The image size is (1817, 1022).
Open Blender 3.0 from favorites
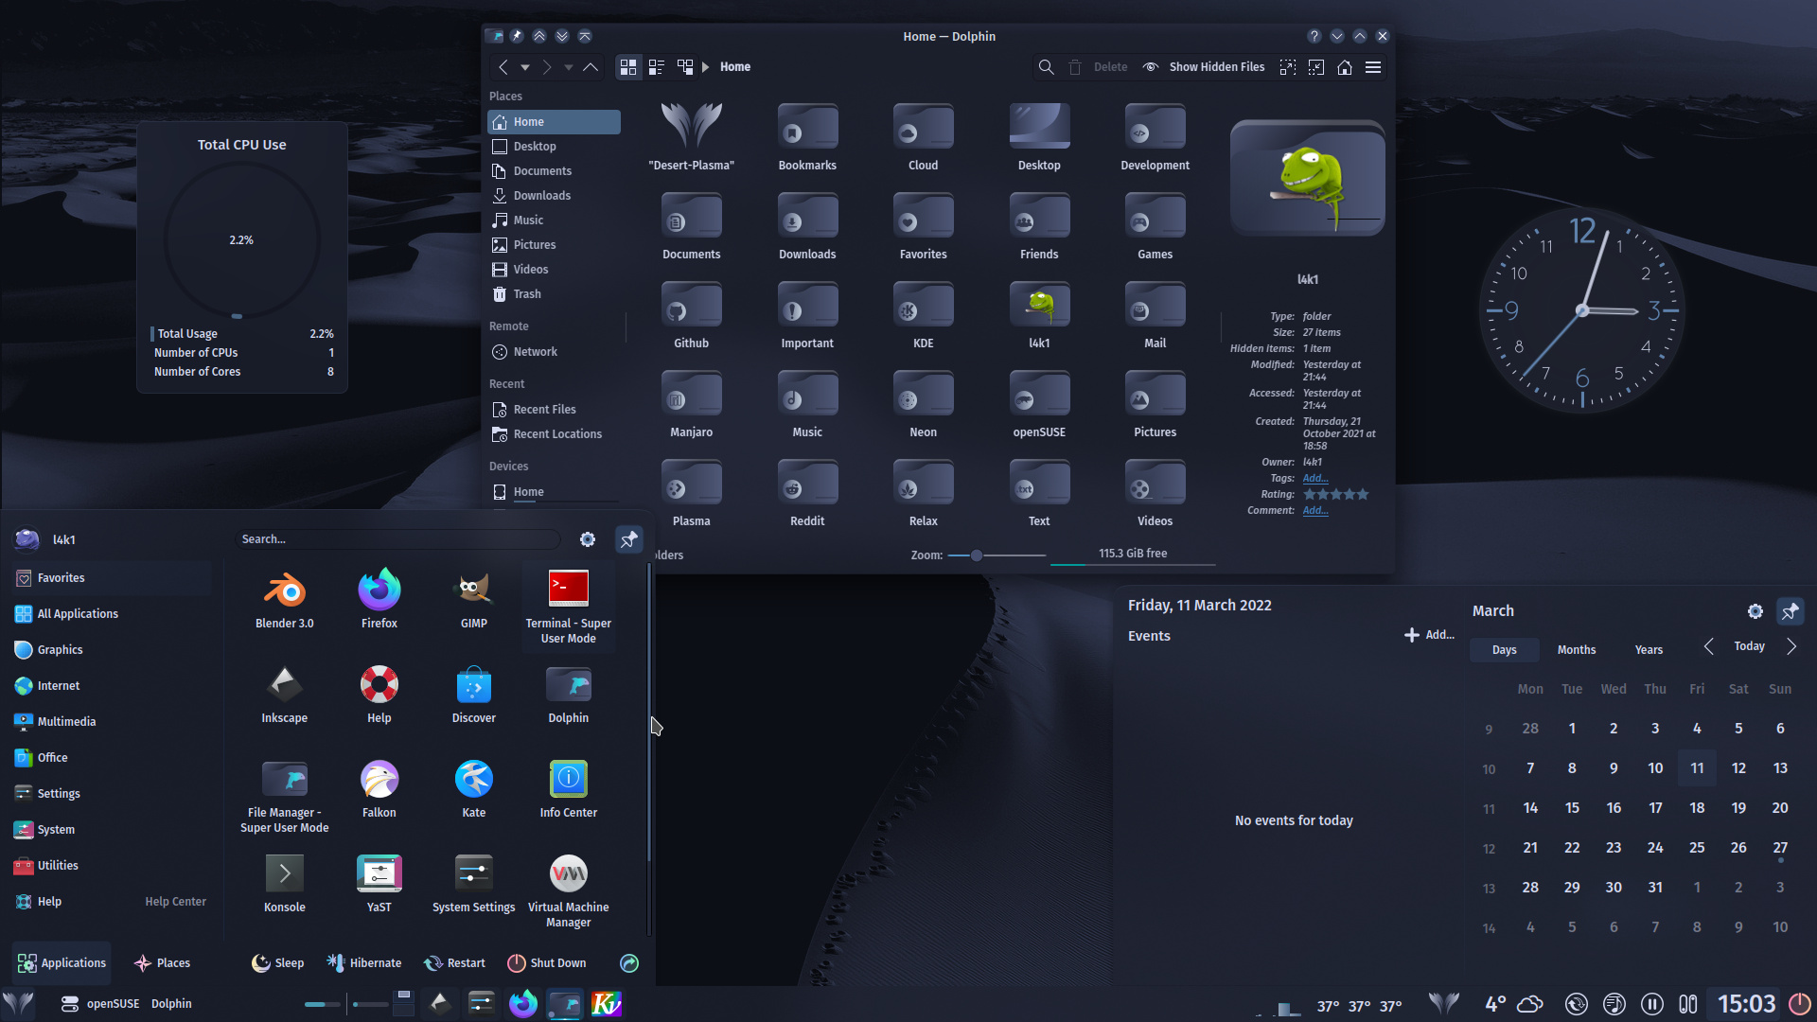tap(284, 600)
